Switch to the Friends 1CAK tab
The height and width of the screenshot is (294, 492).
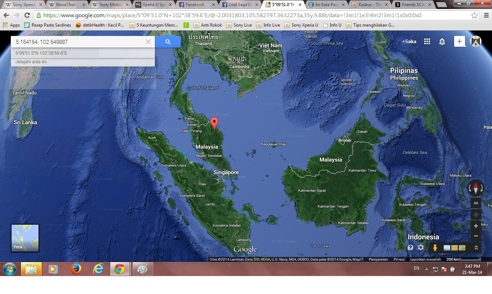tap(413, 5)
